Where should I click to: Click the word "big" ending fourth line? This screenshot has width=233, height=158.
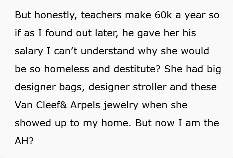point(211,69)
